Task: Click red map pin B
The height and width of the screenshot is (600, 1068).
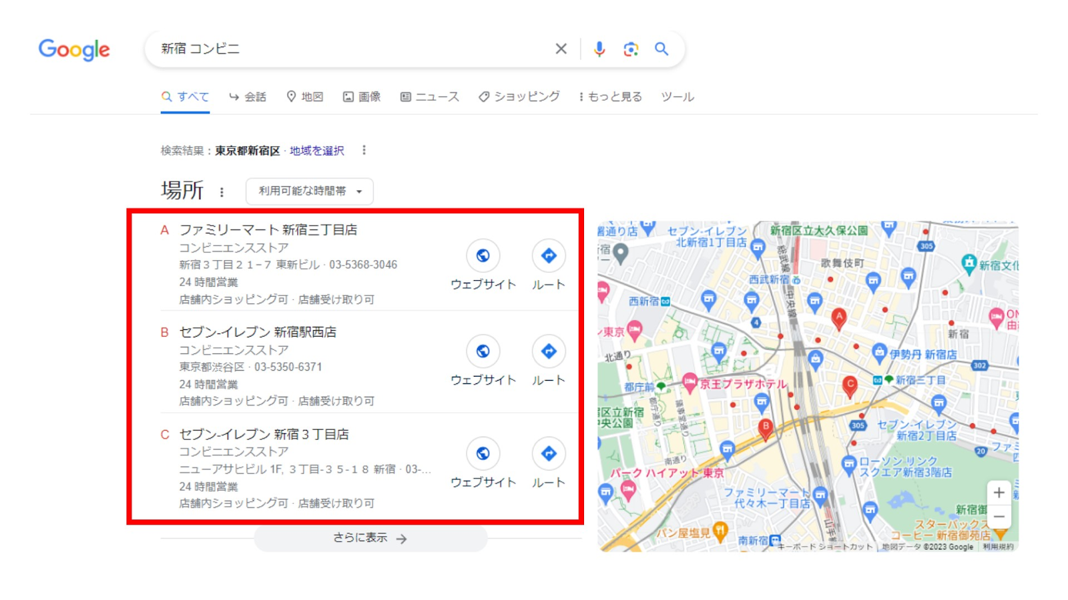Action: [766, 429]
